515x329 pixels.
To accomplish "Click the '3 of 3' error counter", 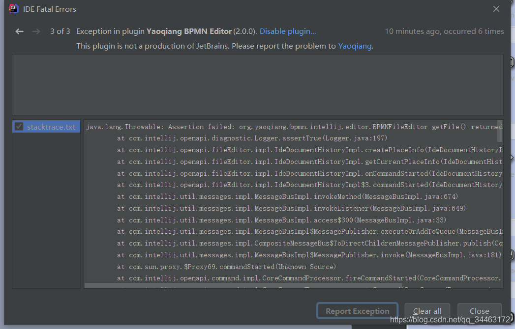I will 60,31.
